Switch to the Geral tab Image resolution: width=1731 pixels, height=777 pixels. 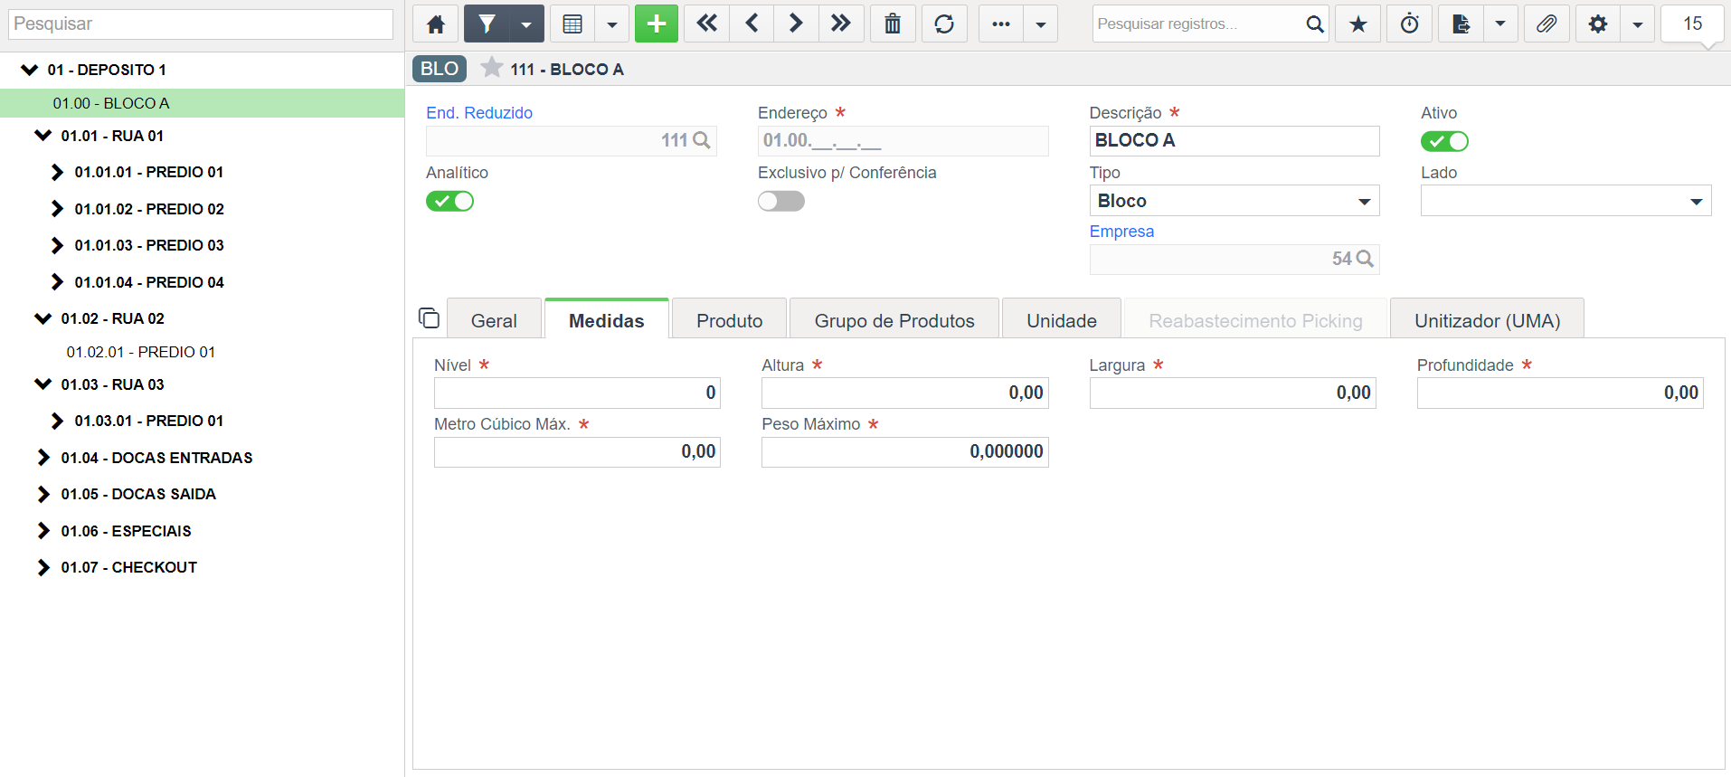494,320
